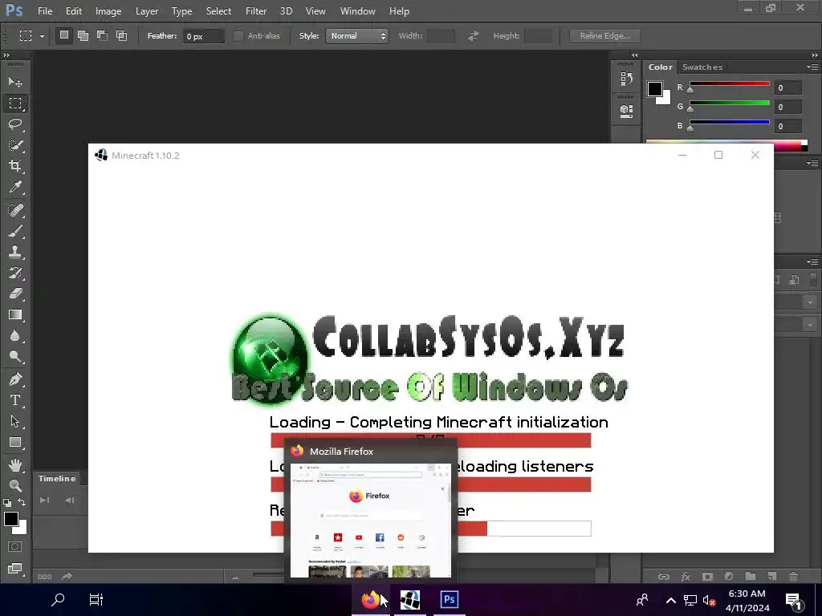This screenshot has width=822, height=616.
Task: Choose Subtract from selection mode
Action: (x=102, y=35)
